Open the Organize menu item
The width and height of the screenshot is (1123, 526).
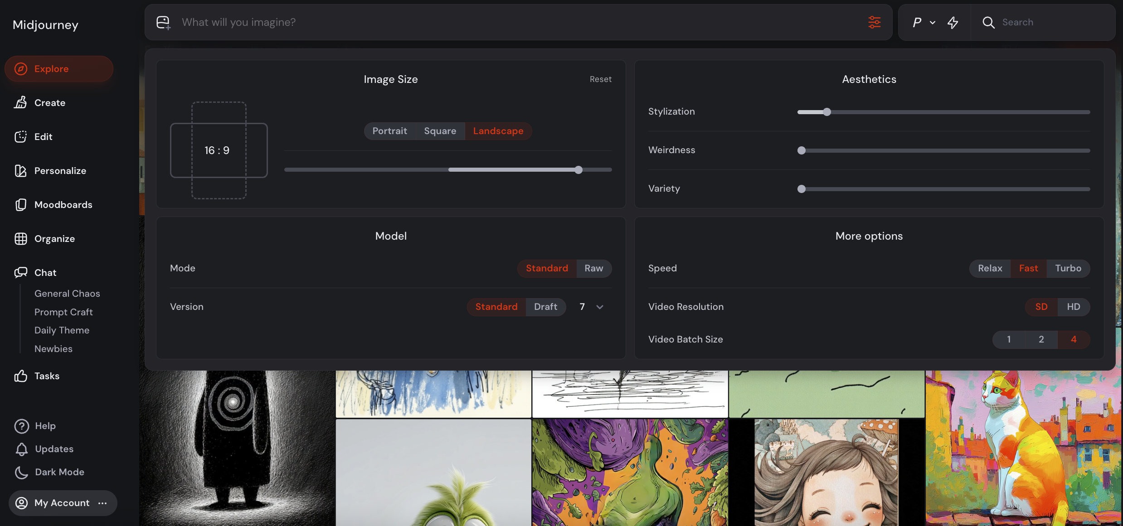[x=54, y=239]
